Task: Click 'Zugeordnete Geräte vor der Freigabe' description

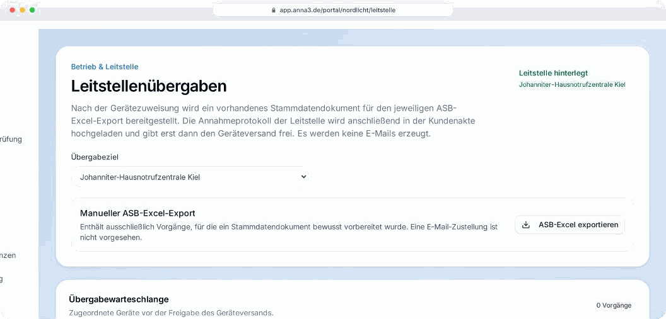Action: pyautogui.click(x=171, y=313)
